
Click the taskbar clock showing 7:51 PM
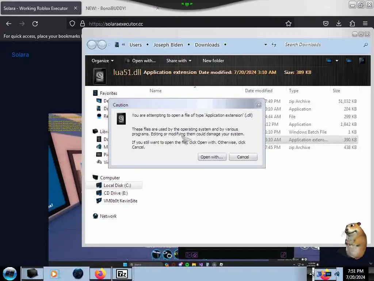tap(355, 274)
